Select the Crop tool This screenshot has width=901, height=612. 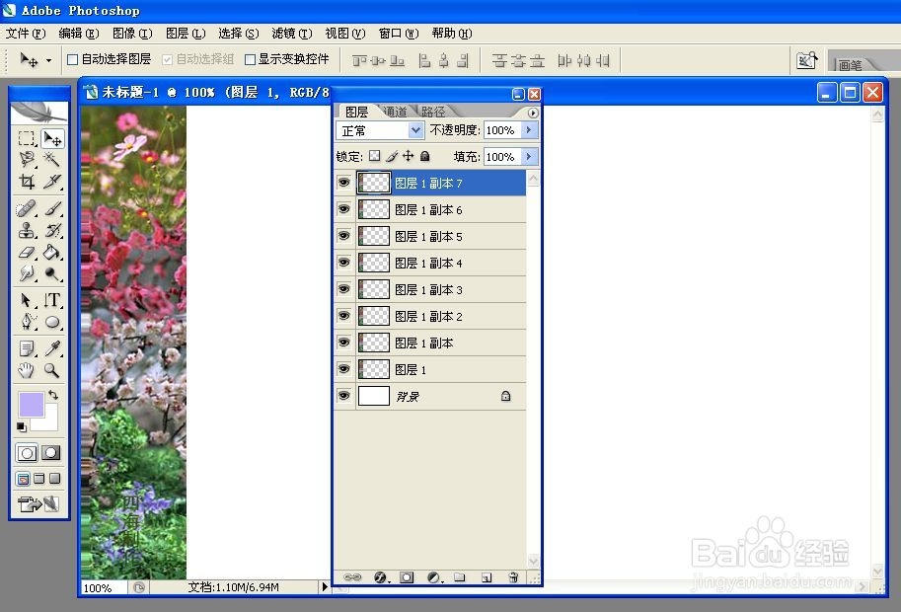point(27,182)
